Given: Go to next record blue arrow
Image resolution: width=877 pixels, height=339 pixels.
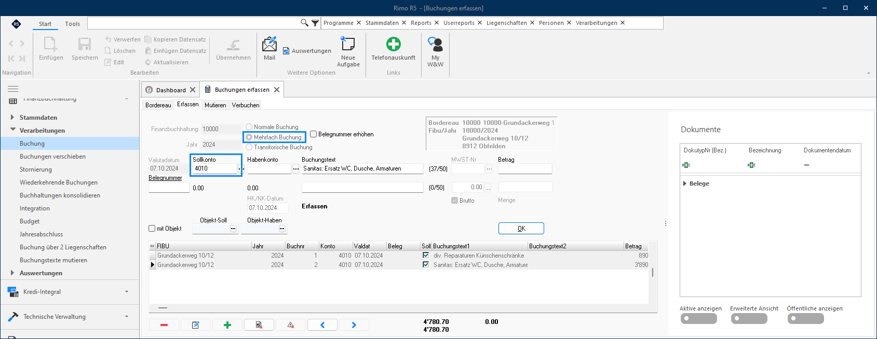Looking at the screenshot, I should coord(354,325).
